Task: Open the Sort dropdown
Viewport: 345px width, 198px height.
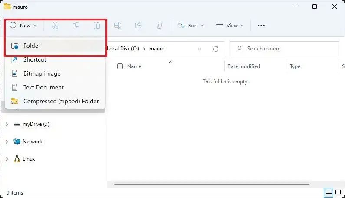Action: [x=191, y=26]
